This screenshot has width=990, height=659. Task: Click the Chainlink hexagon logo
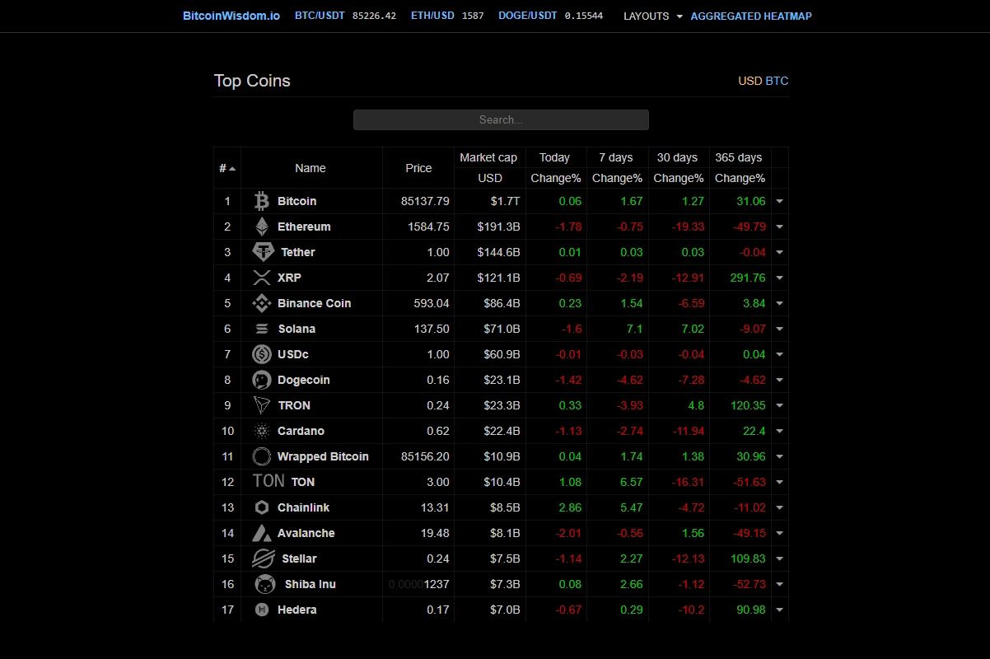click(262, 507)
